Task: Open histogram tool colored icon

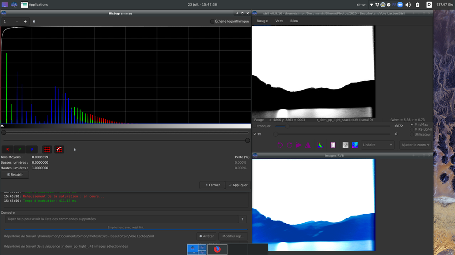Action: [320, 145]
